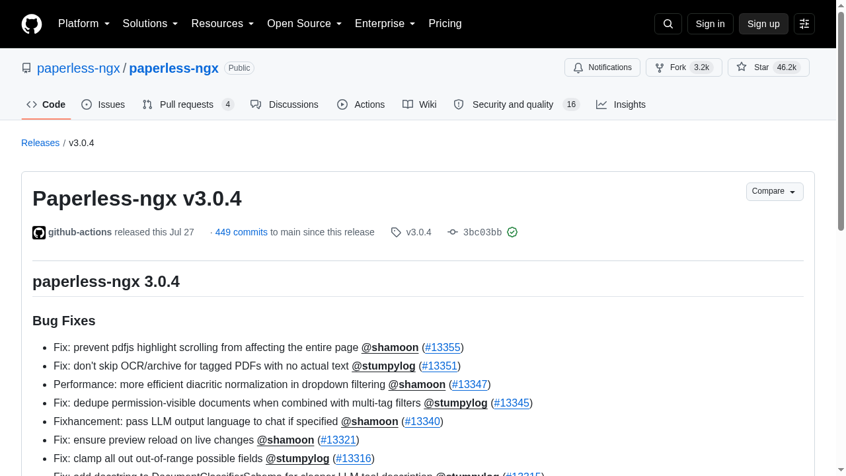Open @shamoon mention on #13355 line

[x=390, y=347]
